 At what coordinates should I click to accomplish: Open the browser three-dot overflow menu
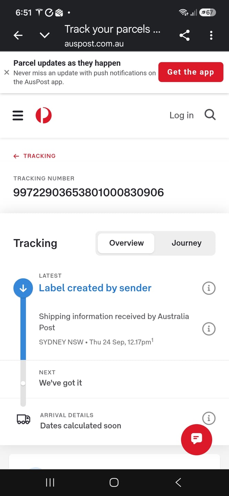[211, 35]
